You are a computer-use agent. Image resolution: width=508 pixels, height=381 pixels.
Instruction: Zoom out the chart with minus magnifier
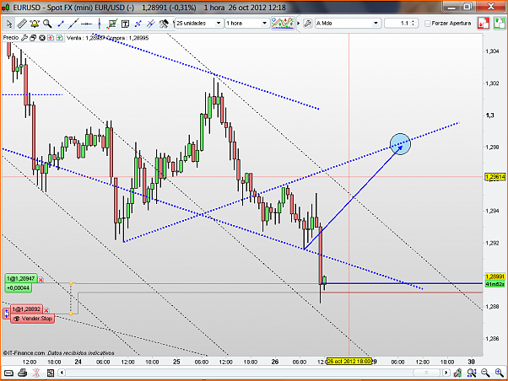click(485, 373)
